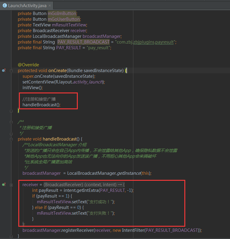The width and height of the screenshot is (230, 239).
Task: Click super.onCreate(savedInstanceState) call
Action: click(59, 76)
